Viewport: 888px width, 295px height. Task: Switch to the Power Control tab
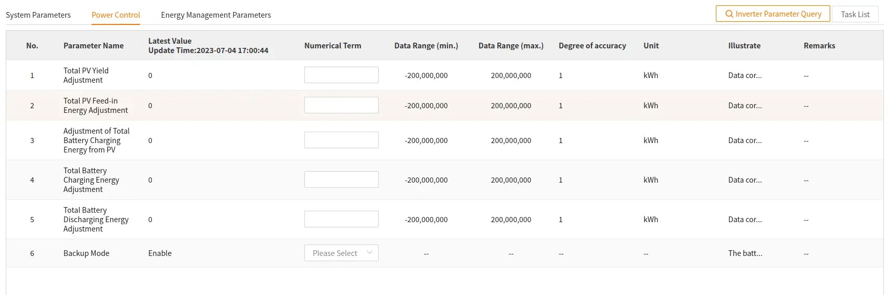click(116, 15)
